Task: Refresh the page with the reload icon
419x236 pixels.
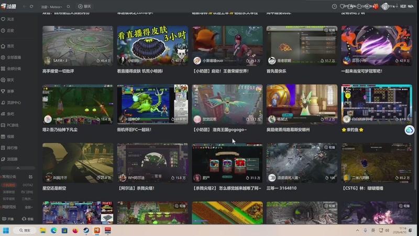Action: [31, 6]
